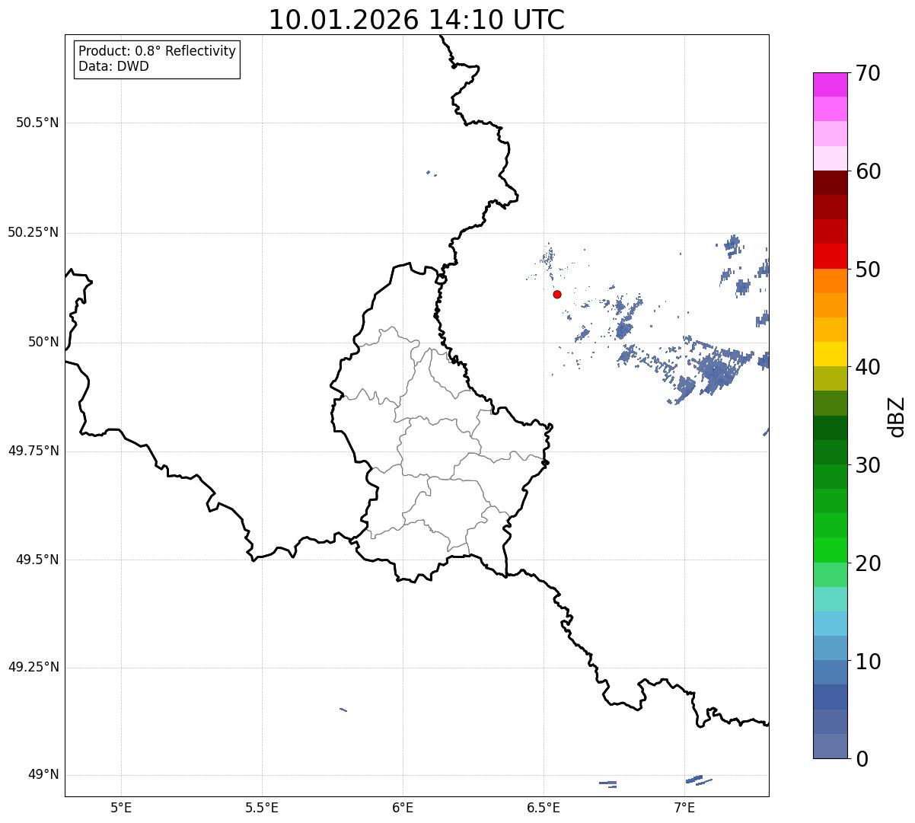Screen dimensions: 915x823
Task: Click the bright red colorbar segment below 50-55
Action: [x=830, y=257]
